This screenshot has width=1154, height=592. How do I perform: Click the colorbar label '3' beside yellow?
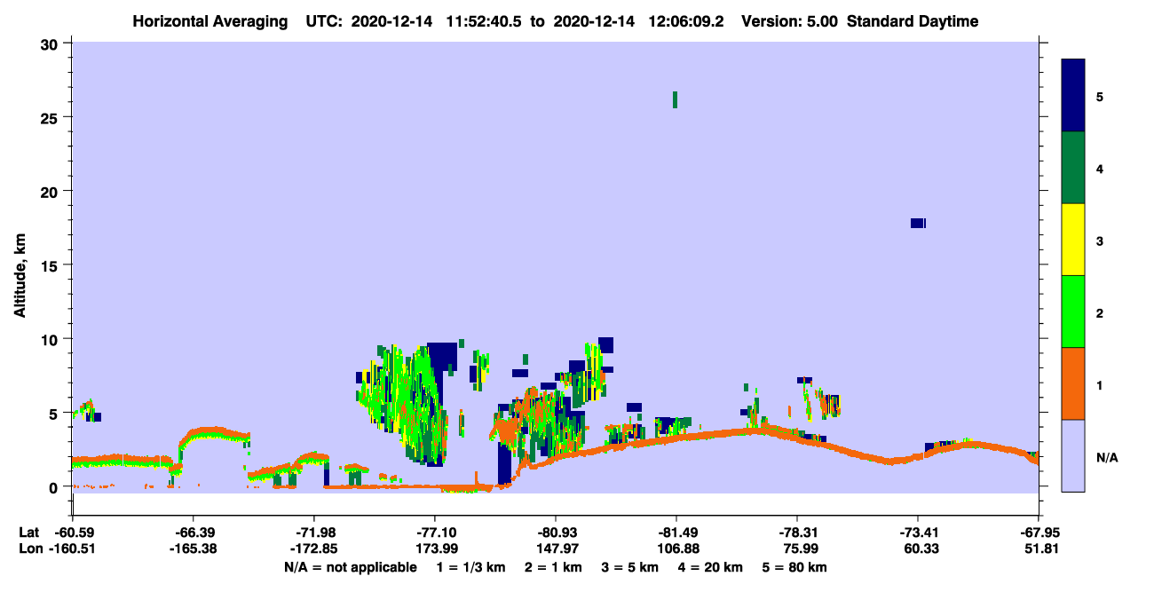pos(1100,241)
